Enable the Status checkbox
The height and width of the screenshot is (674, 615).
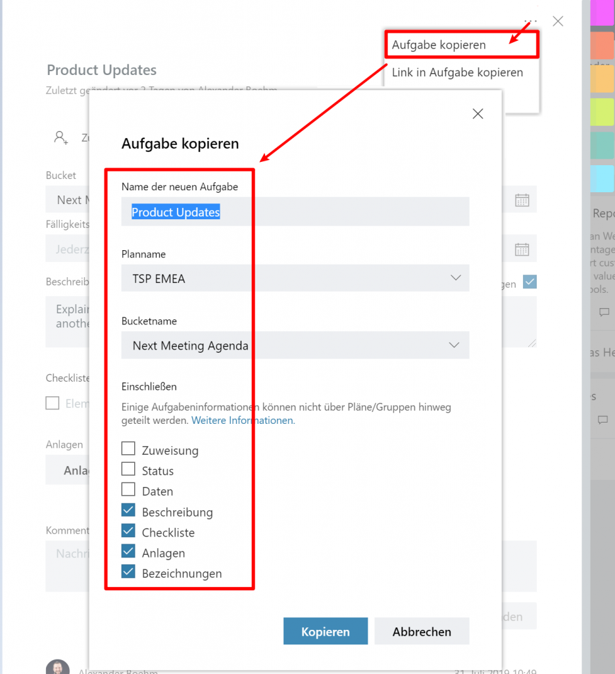tap(128, 470)
